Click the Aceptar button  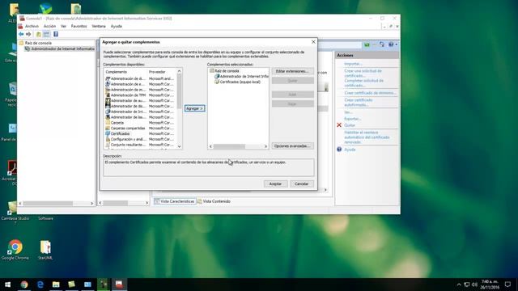275,183
